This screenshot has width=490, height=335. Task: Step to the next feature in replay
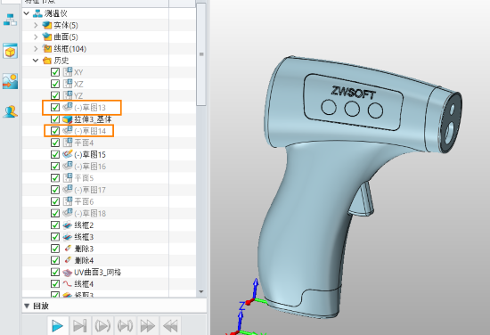80,326
